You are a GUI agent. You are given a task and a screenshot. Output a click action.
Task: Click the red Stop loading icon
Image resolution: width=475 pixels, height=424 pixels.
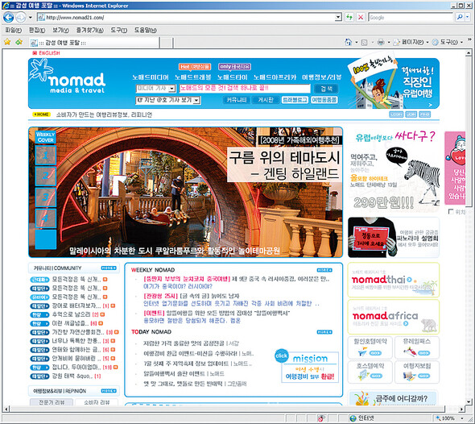361,17
